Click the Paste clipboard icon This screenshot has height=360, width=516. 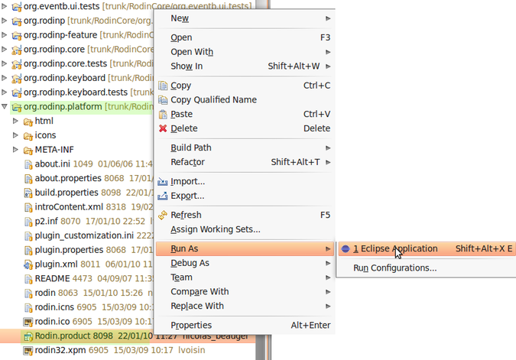[x=163, y=114]
